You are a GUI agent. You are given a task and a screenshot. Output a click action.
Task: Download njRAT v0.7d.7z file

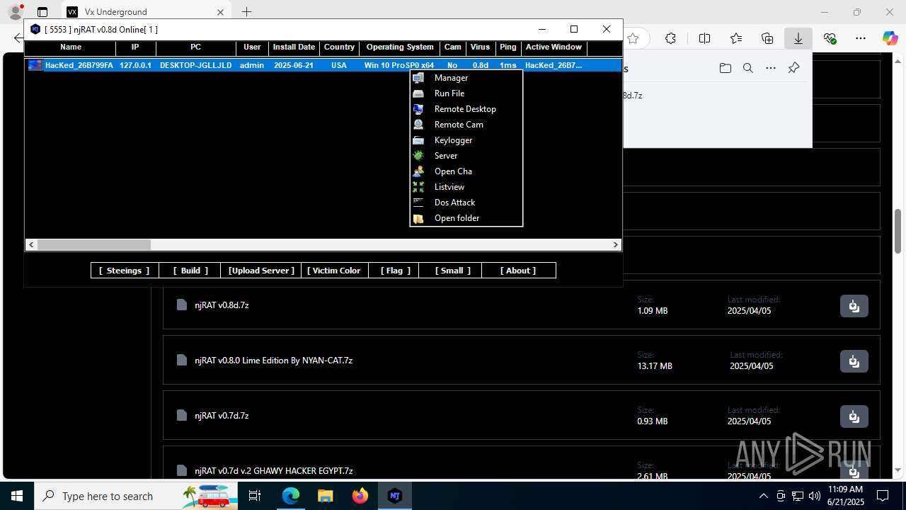click(854, 416)
